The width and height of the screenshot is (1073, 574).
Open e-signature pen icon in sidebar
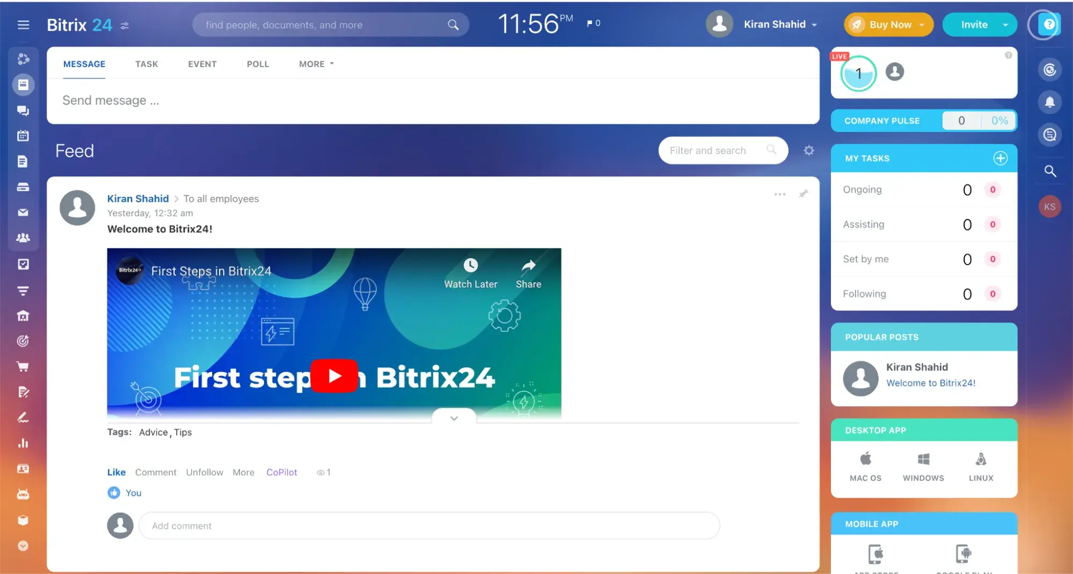click(23, 417)
